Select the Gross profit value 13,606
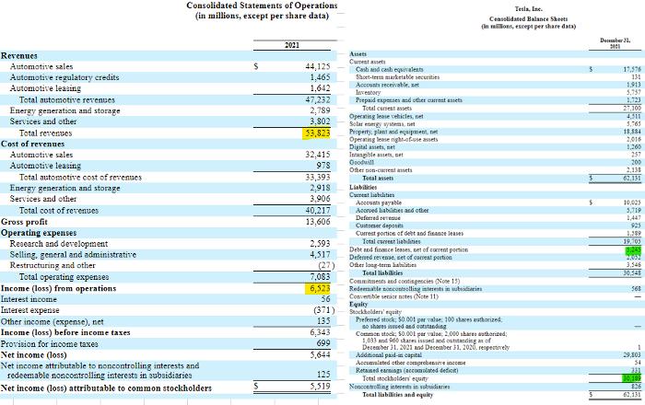This screenshot has height=405, width=645. 318,222
